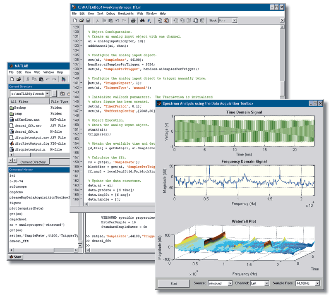Open the editor File menu

(x=74, y=14)
